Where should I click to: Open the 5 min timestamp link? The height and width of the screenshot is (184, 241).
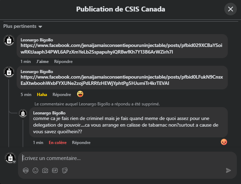tap(26, 95)
